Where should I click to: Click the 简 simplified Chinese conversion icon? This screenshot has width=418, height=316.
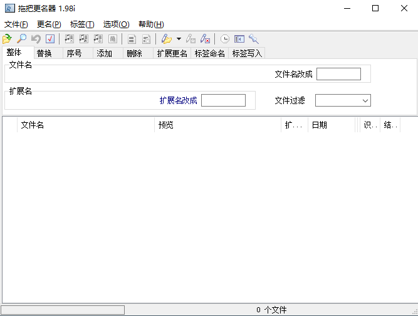(113, 39)
